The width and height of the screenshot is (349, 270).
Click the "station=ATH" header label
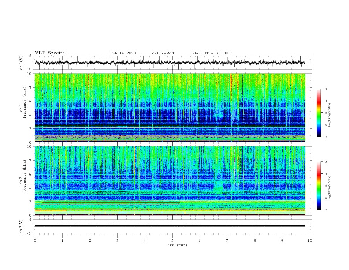163,53
